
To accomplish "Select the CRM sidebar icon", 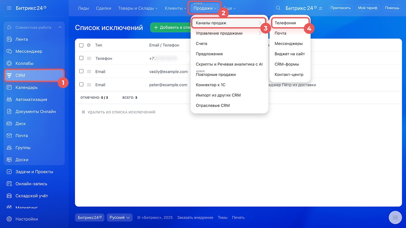I will [x=9, y=75].
